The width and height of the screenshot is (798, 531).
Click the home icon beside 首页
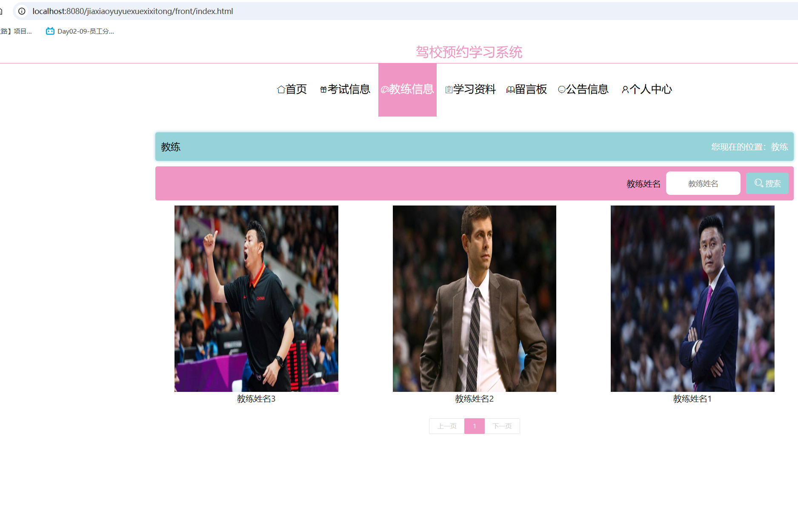(x=281, y=90)
